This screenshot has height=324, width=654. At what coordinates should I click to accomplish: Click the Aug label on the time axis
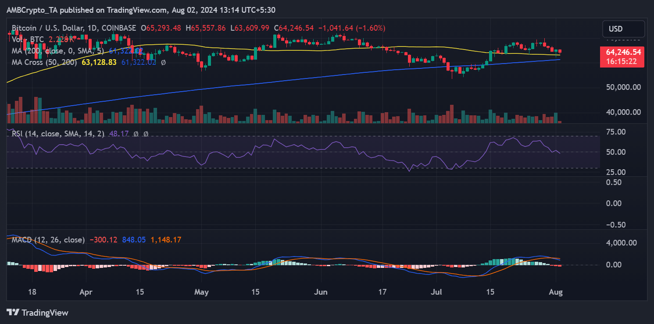coord(556,292)
